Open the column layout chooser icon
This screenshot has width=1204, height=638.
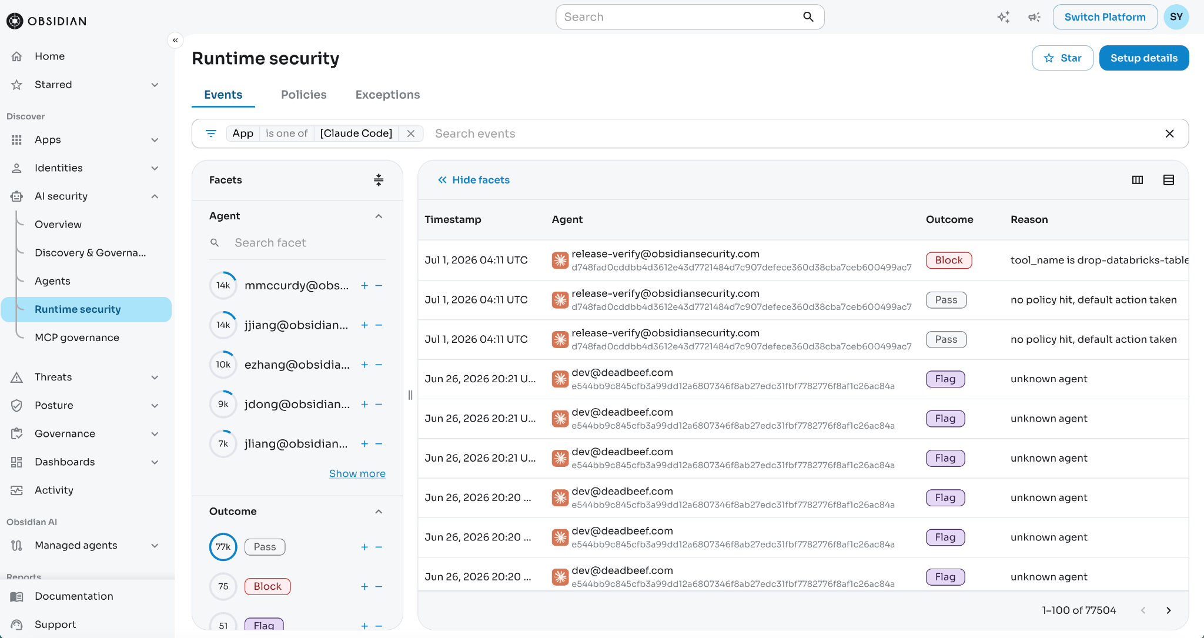coord(1138,180)
